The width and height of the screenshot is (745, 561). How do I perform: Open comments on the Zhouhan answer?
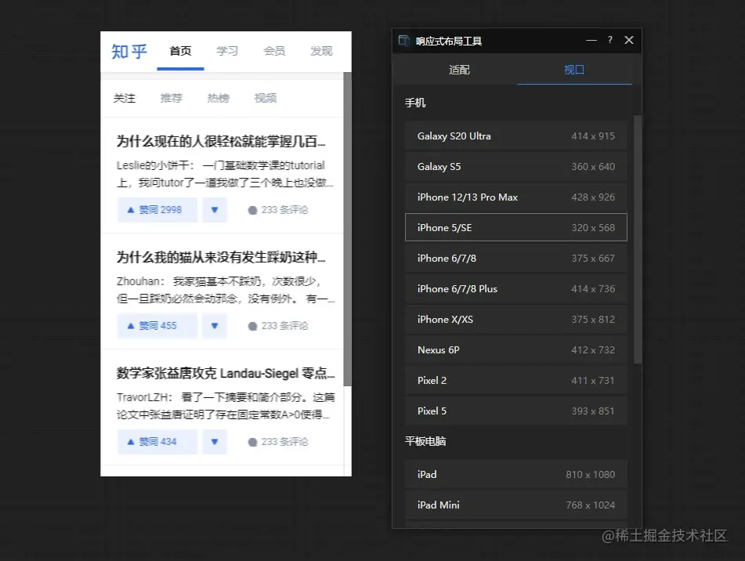click(x=278, y=326)
